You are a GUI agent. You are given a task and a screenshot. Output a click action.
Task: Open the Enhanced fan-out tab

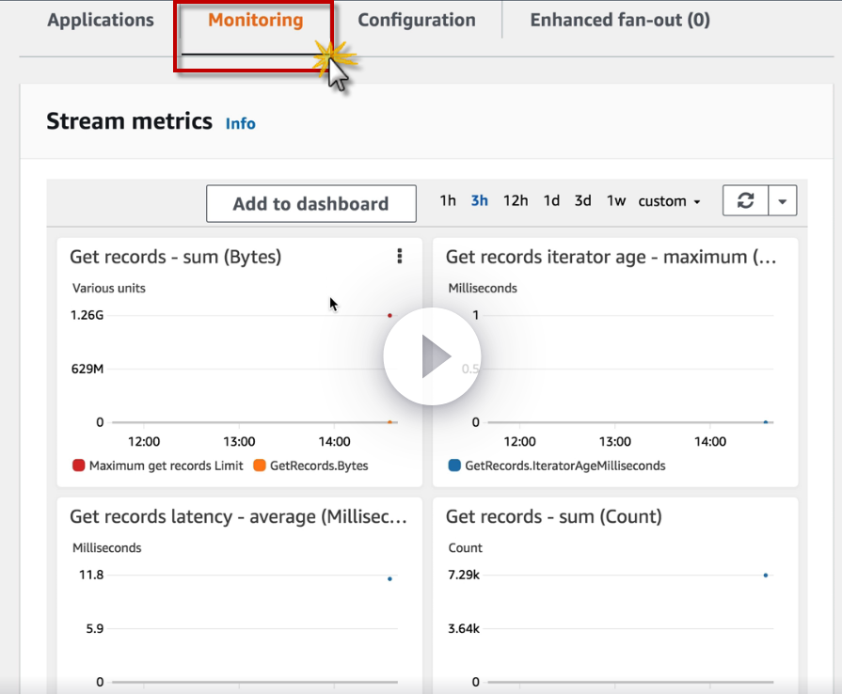(x=620, y=20)
